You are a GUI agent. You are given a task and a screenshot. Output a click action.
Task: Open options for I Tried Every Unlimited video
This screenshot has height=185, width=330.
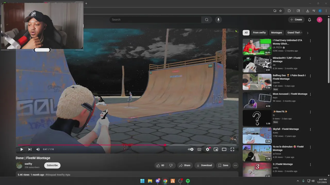(310, 41)
